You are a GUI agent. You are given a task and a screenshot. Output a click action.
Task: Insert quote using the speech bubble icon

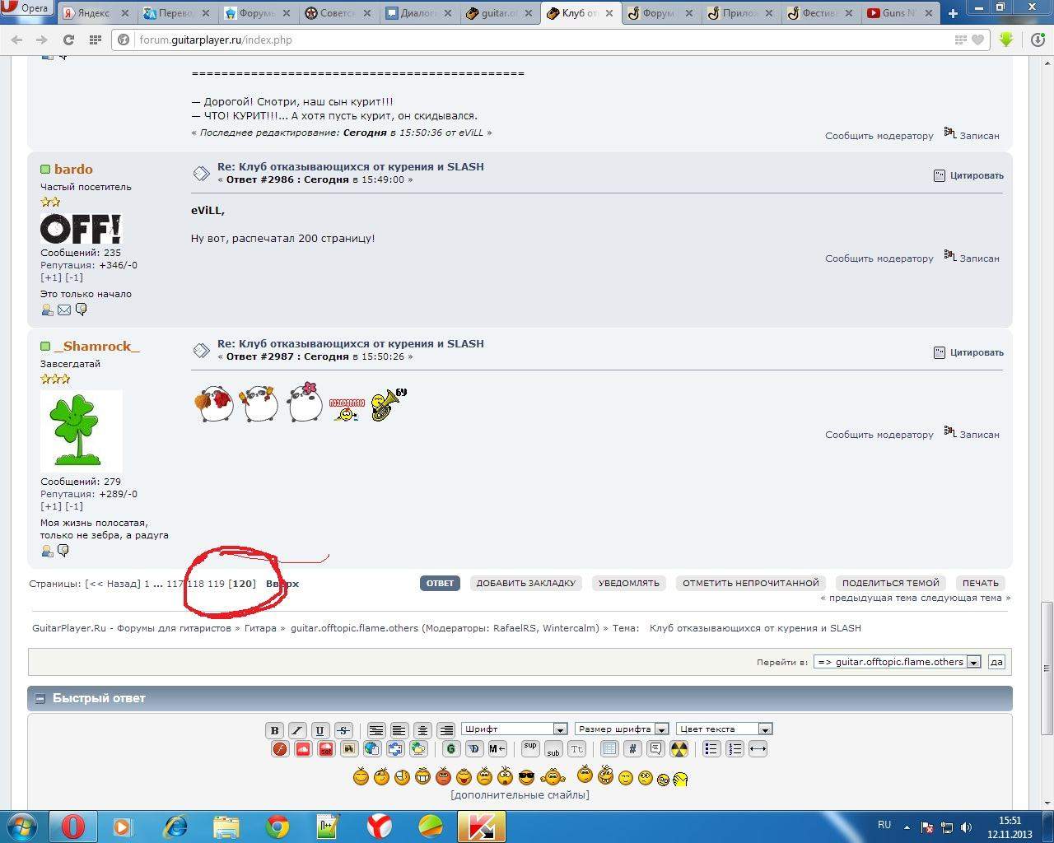point(655,749)
